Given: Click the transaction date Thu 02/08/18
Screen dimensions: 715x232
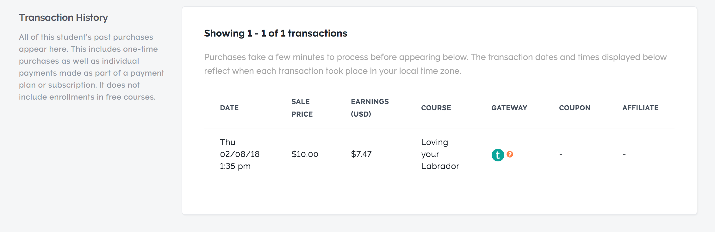Looking at the screenshot, I should click(x=239, y=148).
